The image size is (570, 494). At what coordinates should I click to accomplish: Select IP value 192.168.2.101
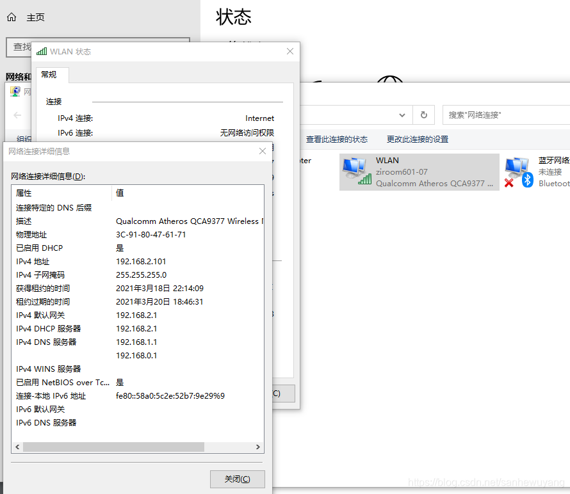141,262
